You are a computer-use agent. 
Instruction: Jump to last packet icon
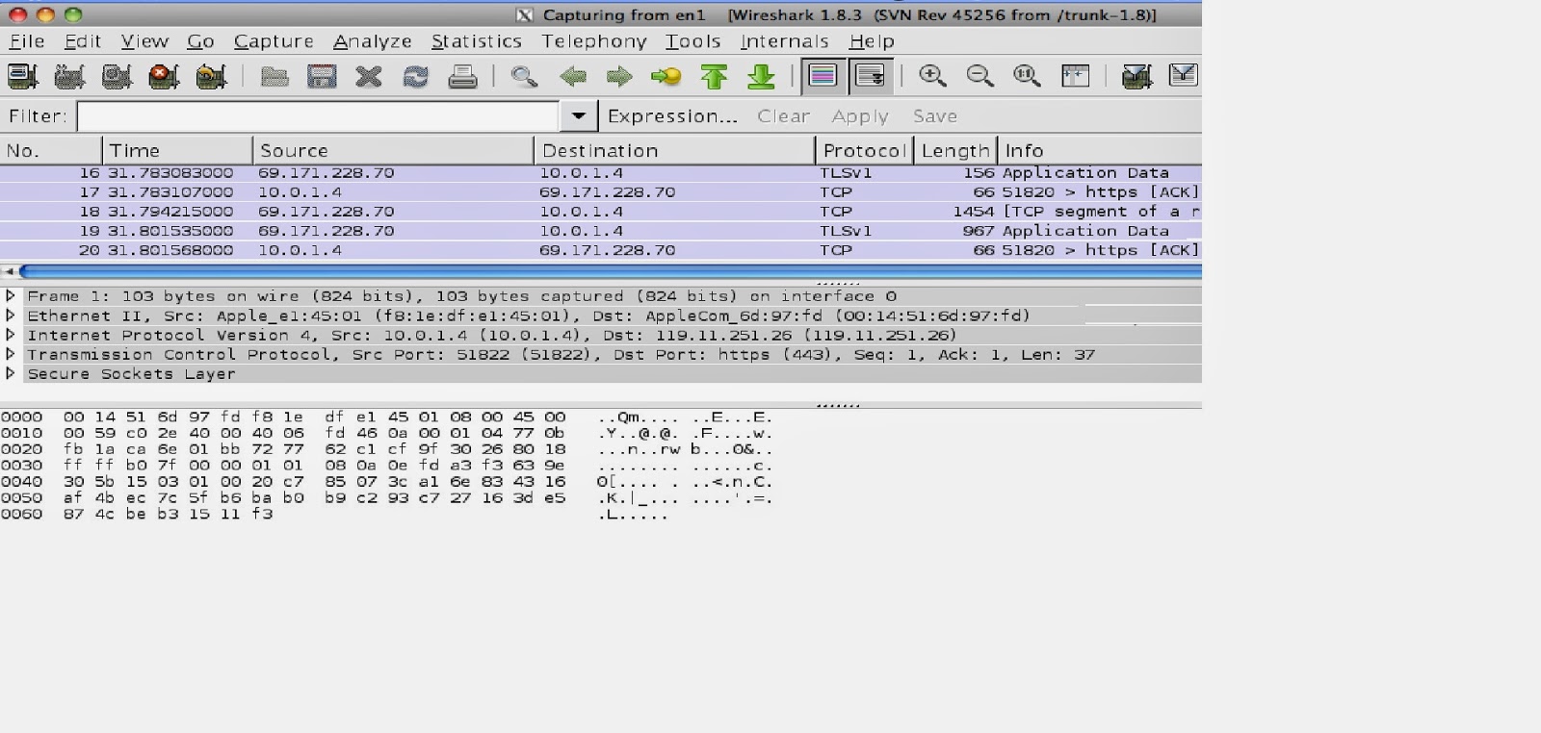(x=761, y=76)
